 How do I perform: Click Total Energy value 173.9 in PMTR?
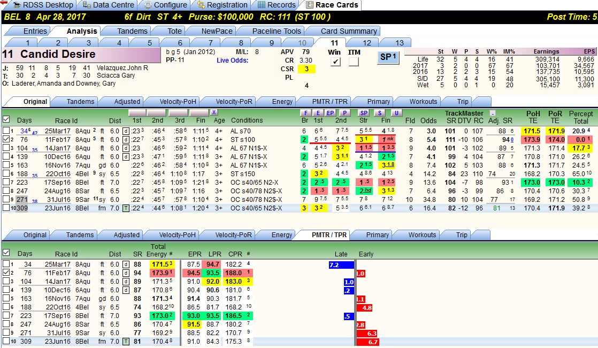point(163,273)
